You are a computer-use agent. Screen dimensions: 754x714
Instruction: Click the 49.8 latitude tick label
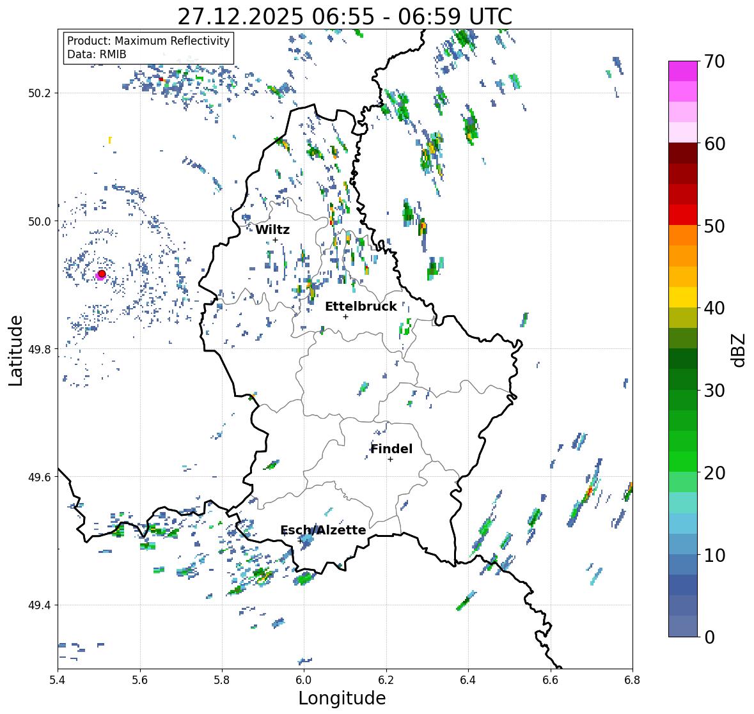(x=40, y=349)
